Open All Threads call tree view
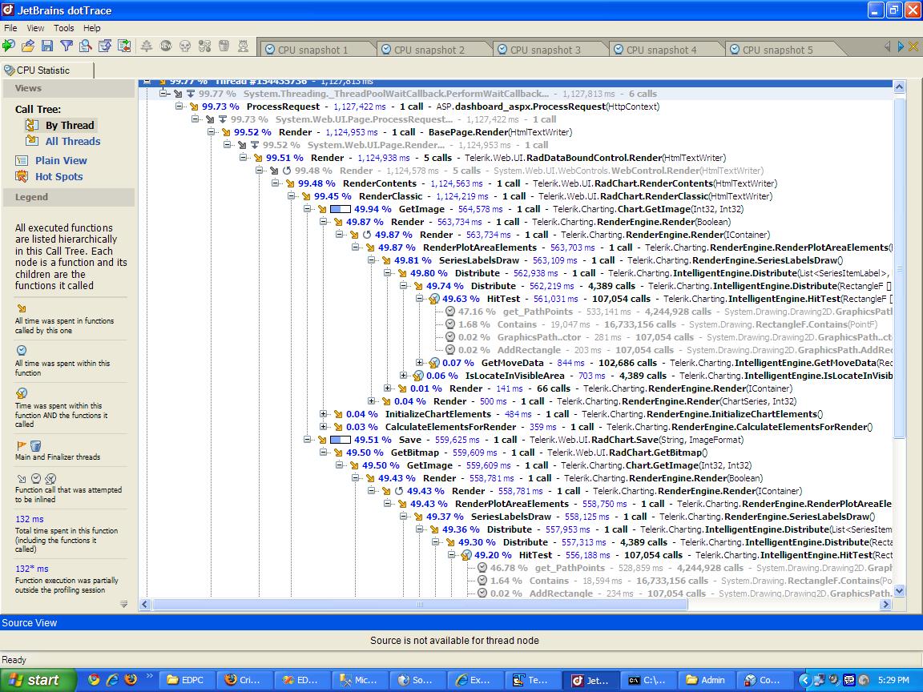This screenshot has height=692, width=923. tap(73, 141)
